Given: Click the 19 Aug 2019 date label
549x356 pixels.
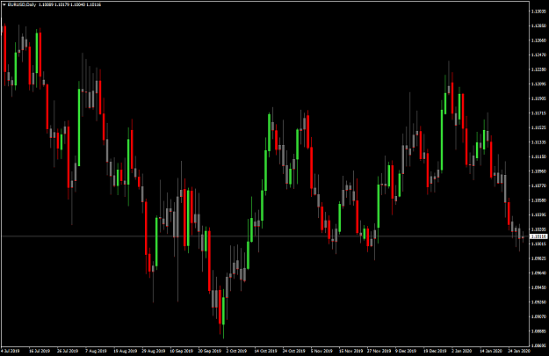Looking at the screenshot, I should (x=124, y=351).
